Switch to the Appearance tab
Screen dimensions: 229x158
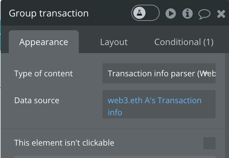click(44, 42)
